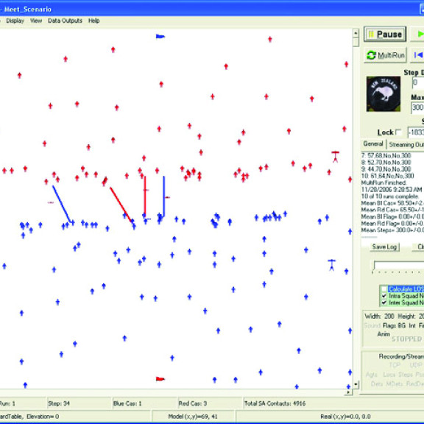Screen dimensions: 424x424
Task: Click the Save Log button
Action: [x=384, y=247]
